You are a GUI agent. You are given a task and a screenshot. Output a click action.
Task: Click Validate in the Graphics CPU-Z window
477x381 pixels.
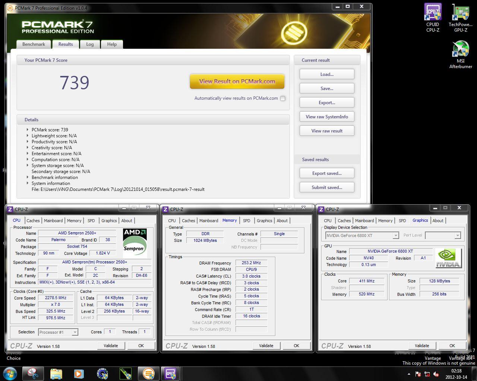(422, 346)
